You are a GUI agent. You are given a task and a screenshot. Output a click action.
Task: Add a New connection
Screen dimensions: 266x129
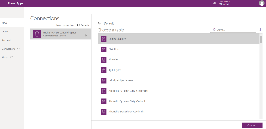pyautogui.click(x=63, y=25)
